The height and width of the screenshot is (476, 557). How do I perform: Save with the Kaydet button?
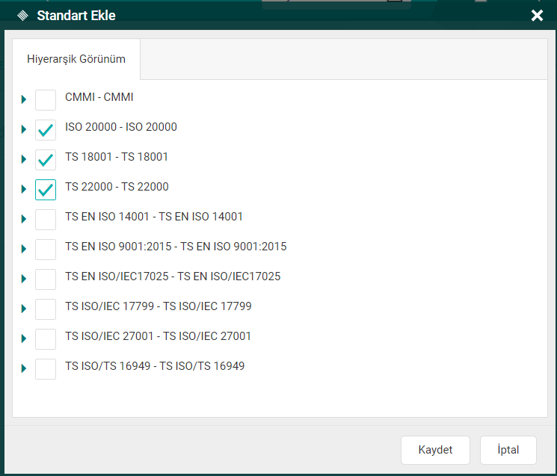point(435,450)
